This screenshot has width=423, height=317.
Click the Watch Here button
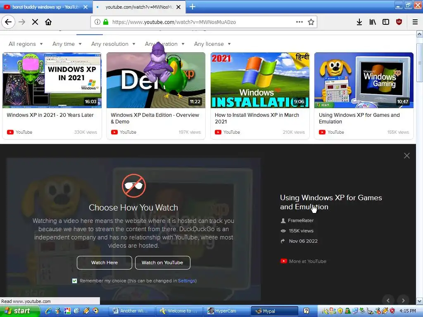tap(105, 263)
